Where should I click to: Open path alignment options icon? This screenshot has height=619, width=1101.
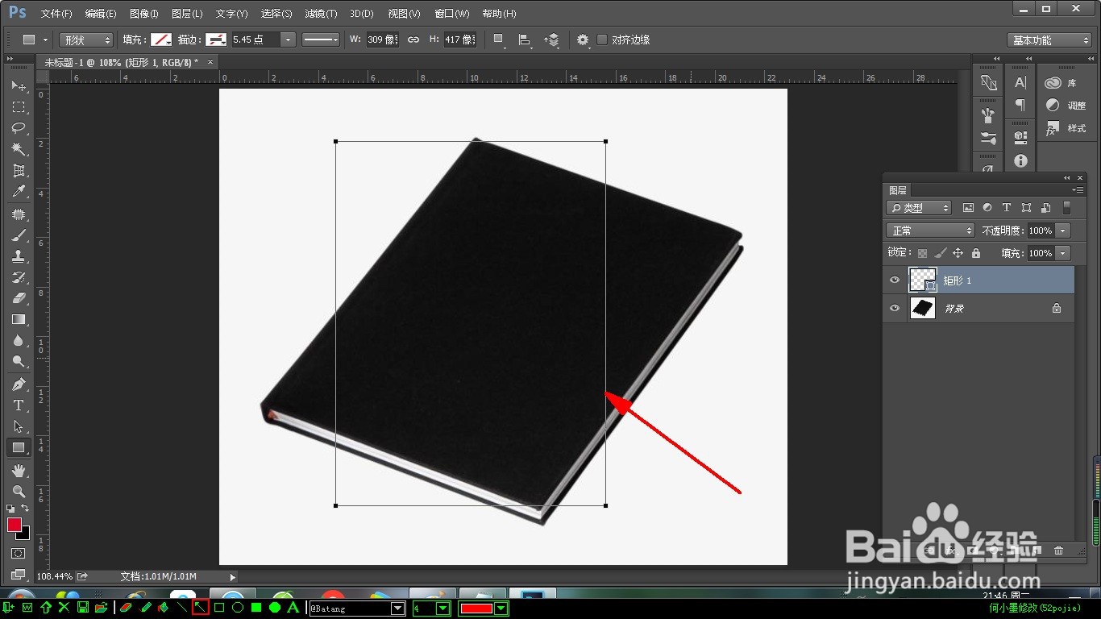point(525,39)
